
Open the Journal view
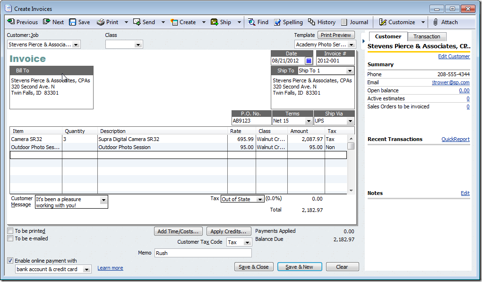[355, 22]
